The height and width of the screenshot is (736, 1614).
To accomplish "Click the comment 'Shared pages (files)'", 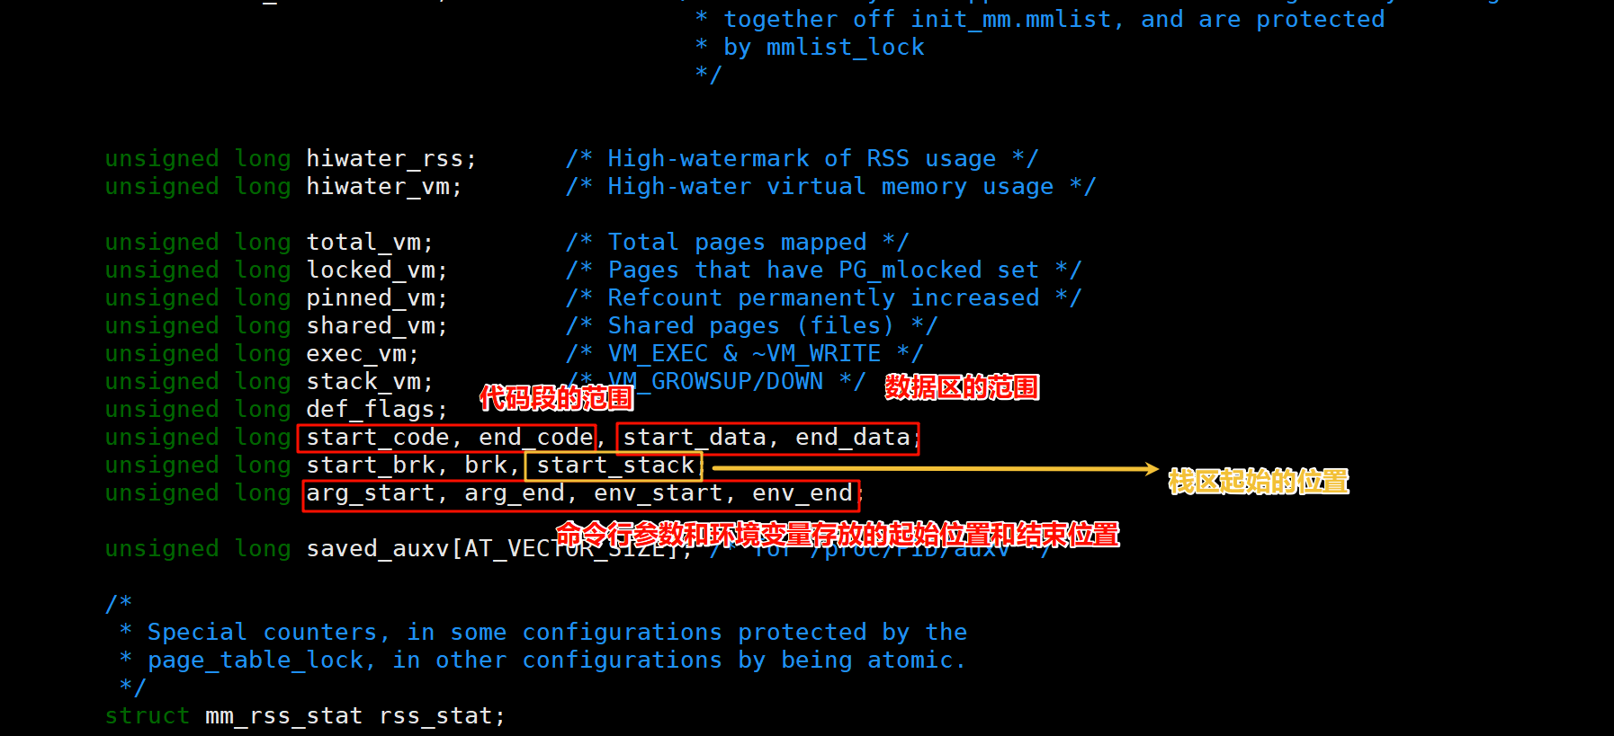I will [x=751, y=326].
